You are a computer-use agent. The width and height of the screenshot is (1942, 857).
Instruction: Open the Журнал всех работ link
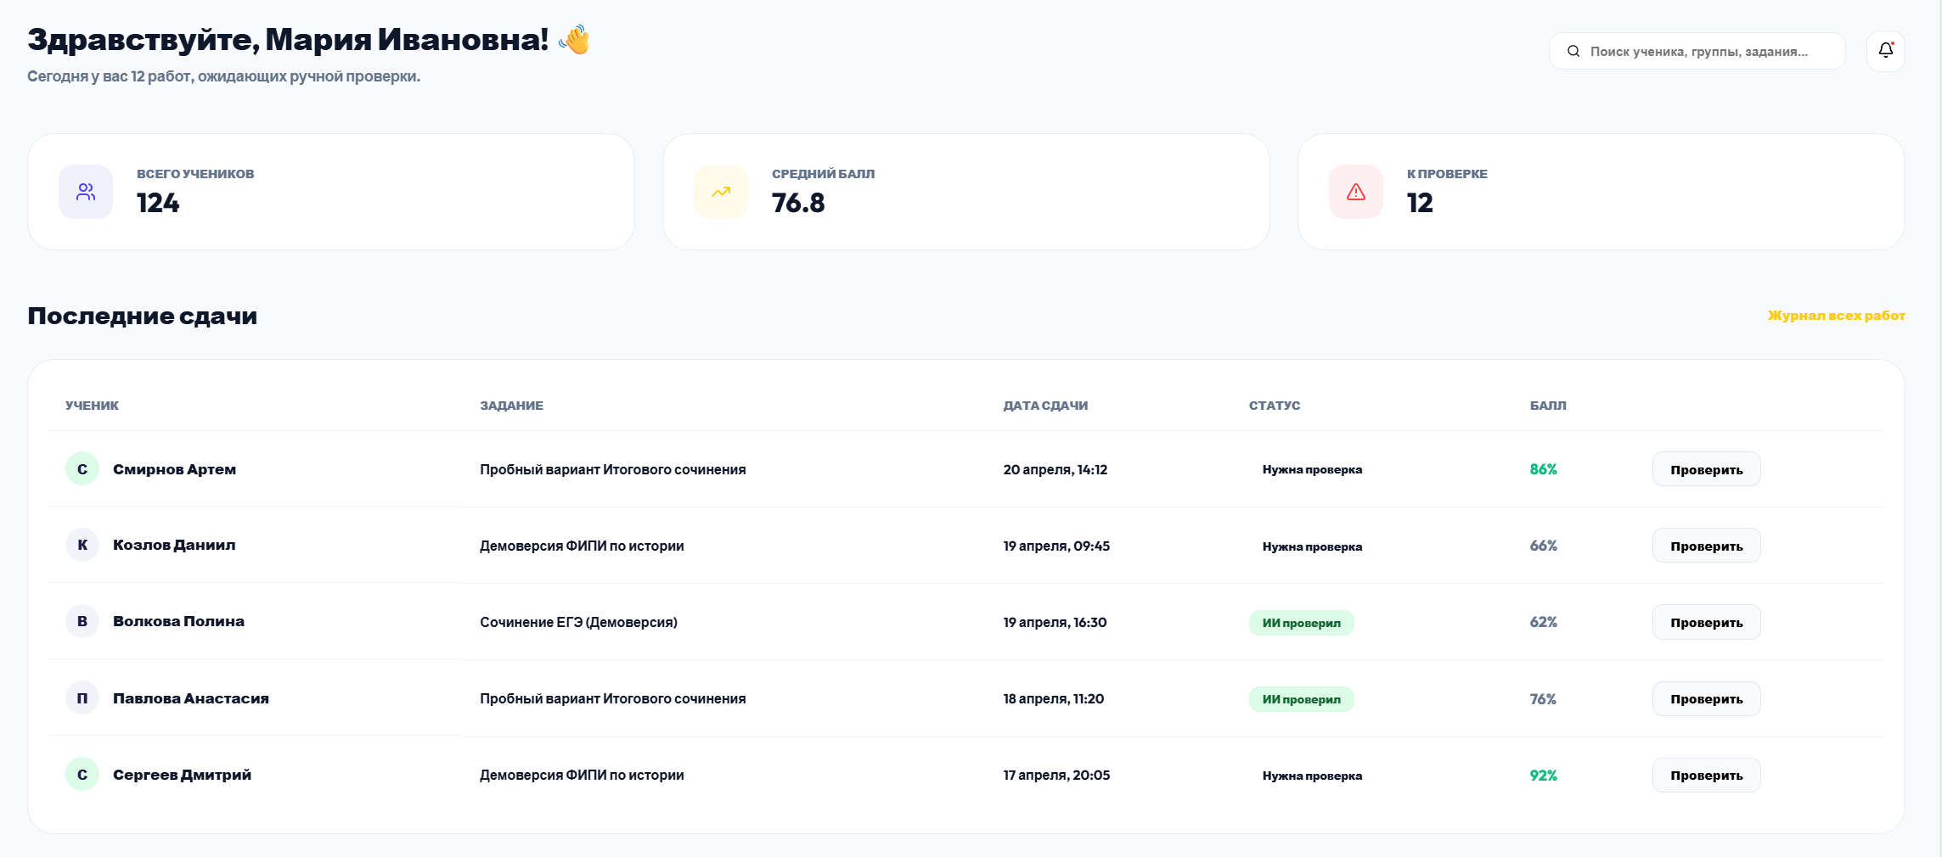(x=1836, y=316)
